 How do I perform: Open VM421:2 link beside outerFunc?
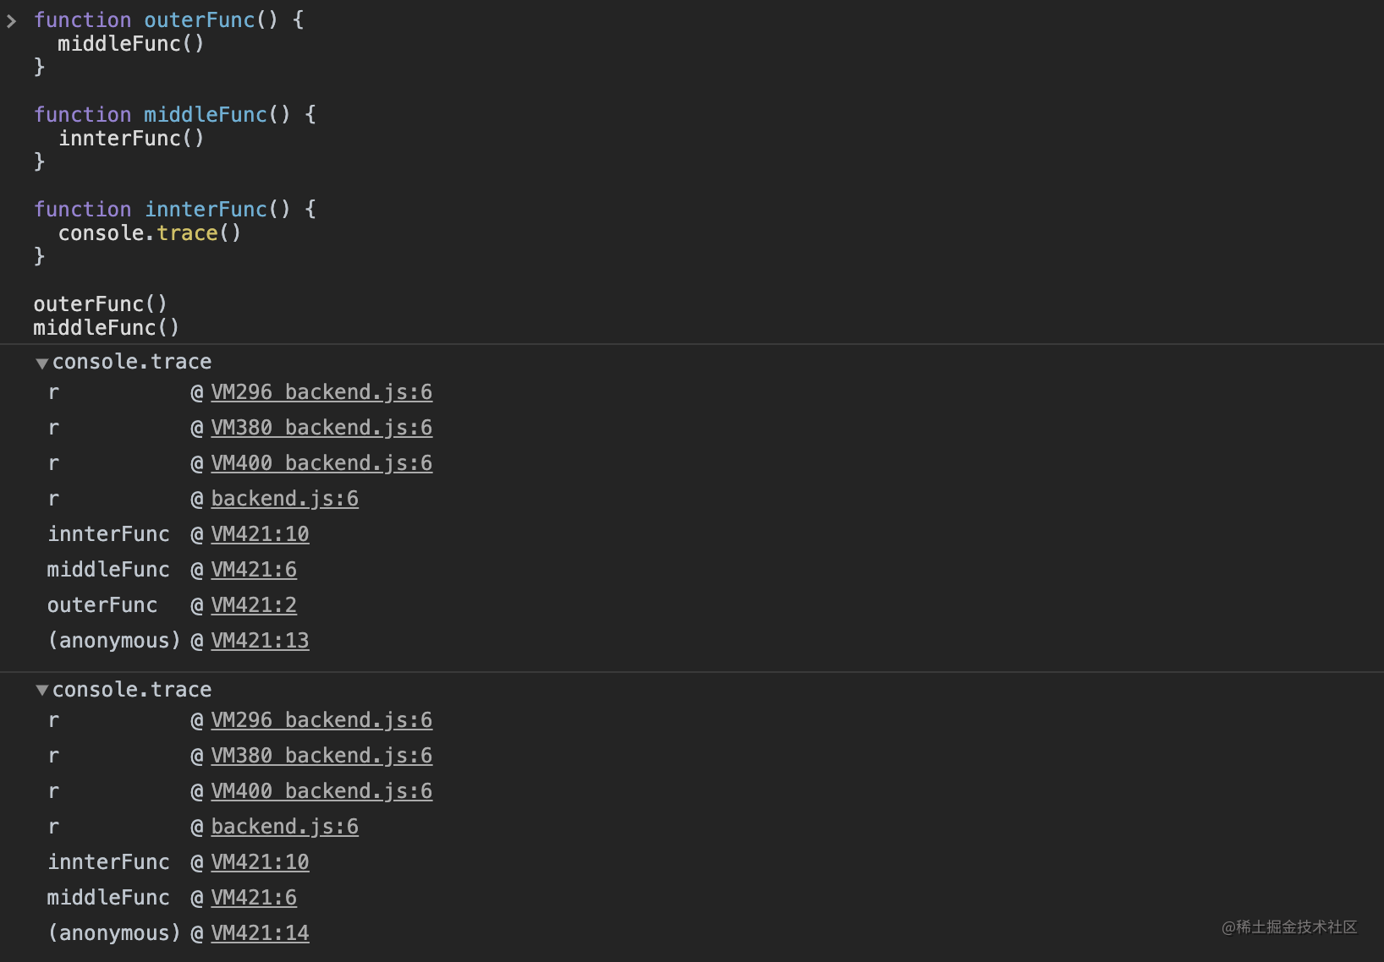tap(254, 605)
